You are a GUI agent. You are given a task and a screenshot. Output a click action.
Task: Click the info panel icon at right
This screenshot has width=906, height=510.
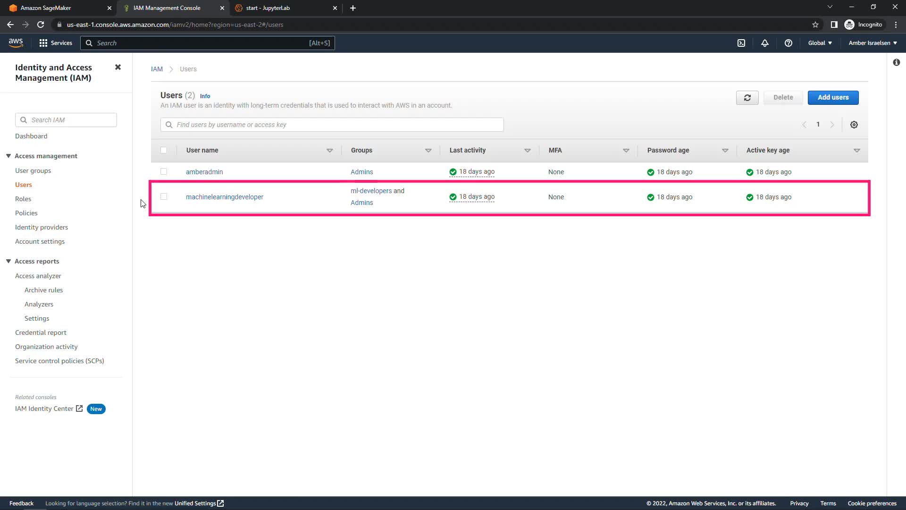coord(896,62)
